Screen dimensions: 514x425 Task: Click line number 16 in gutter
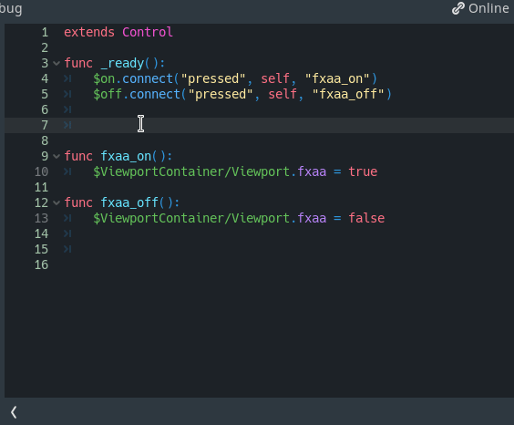(x=41, y=264)
